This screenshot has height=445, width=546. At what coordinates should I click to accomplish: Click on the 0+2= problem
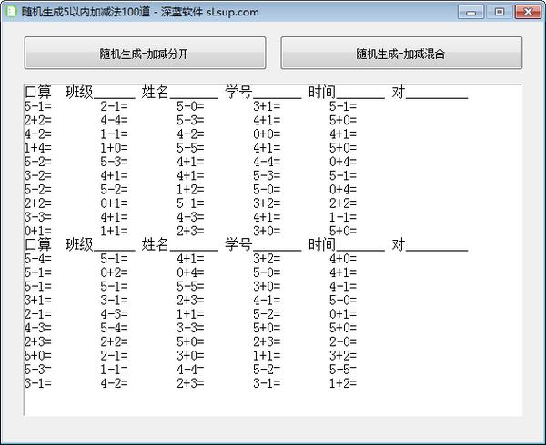tap(114, 272)
